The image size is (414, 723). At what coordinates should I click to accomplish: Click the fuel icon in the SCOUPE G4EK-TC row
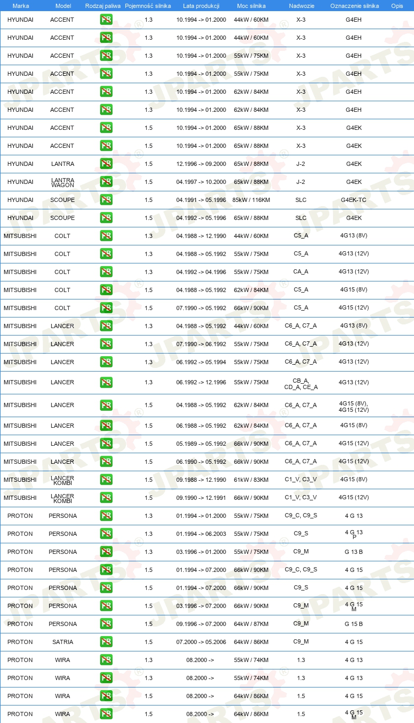pyautogui.click(x=106, y=200)
